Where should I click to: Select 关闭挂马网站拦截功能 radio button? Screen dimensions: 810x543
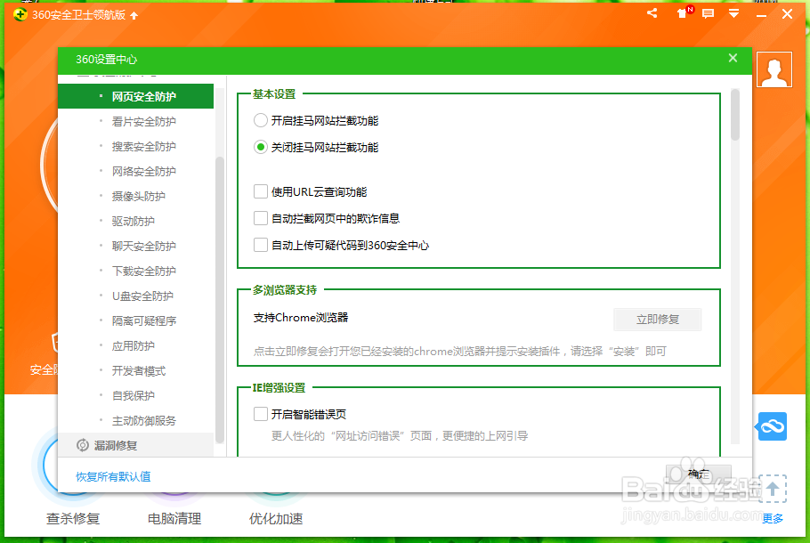(260, 148)
